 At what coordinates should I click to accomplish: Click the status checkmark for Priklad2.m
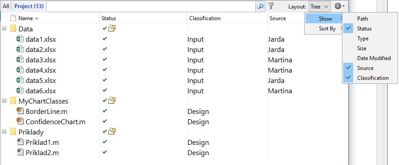(105, 152)
